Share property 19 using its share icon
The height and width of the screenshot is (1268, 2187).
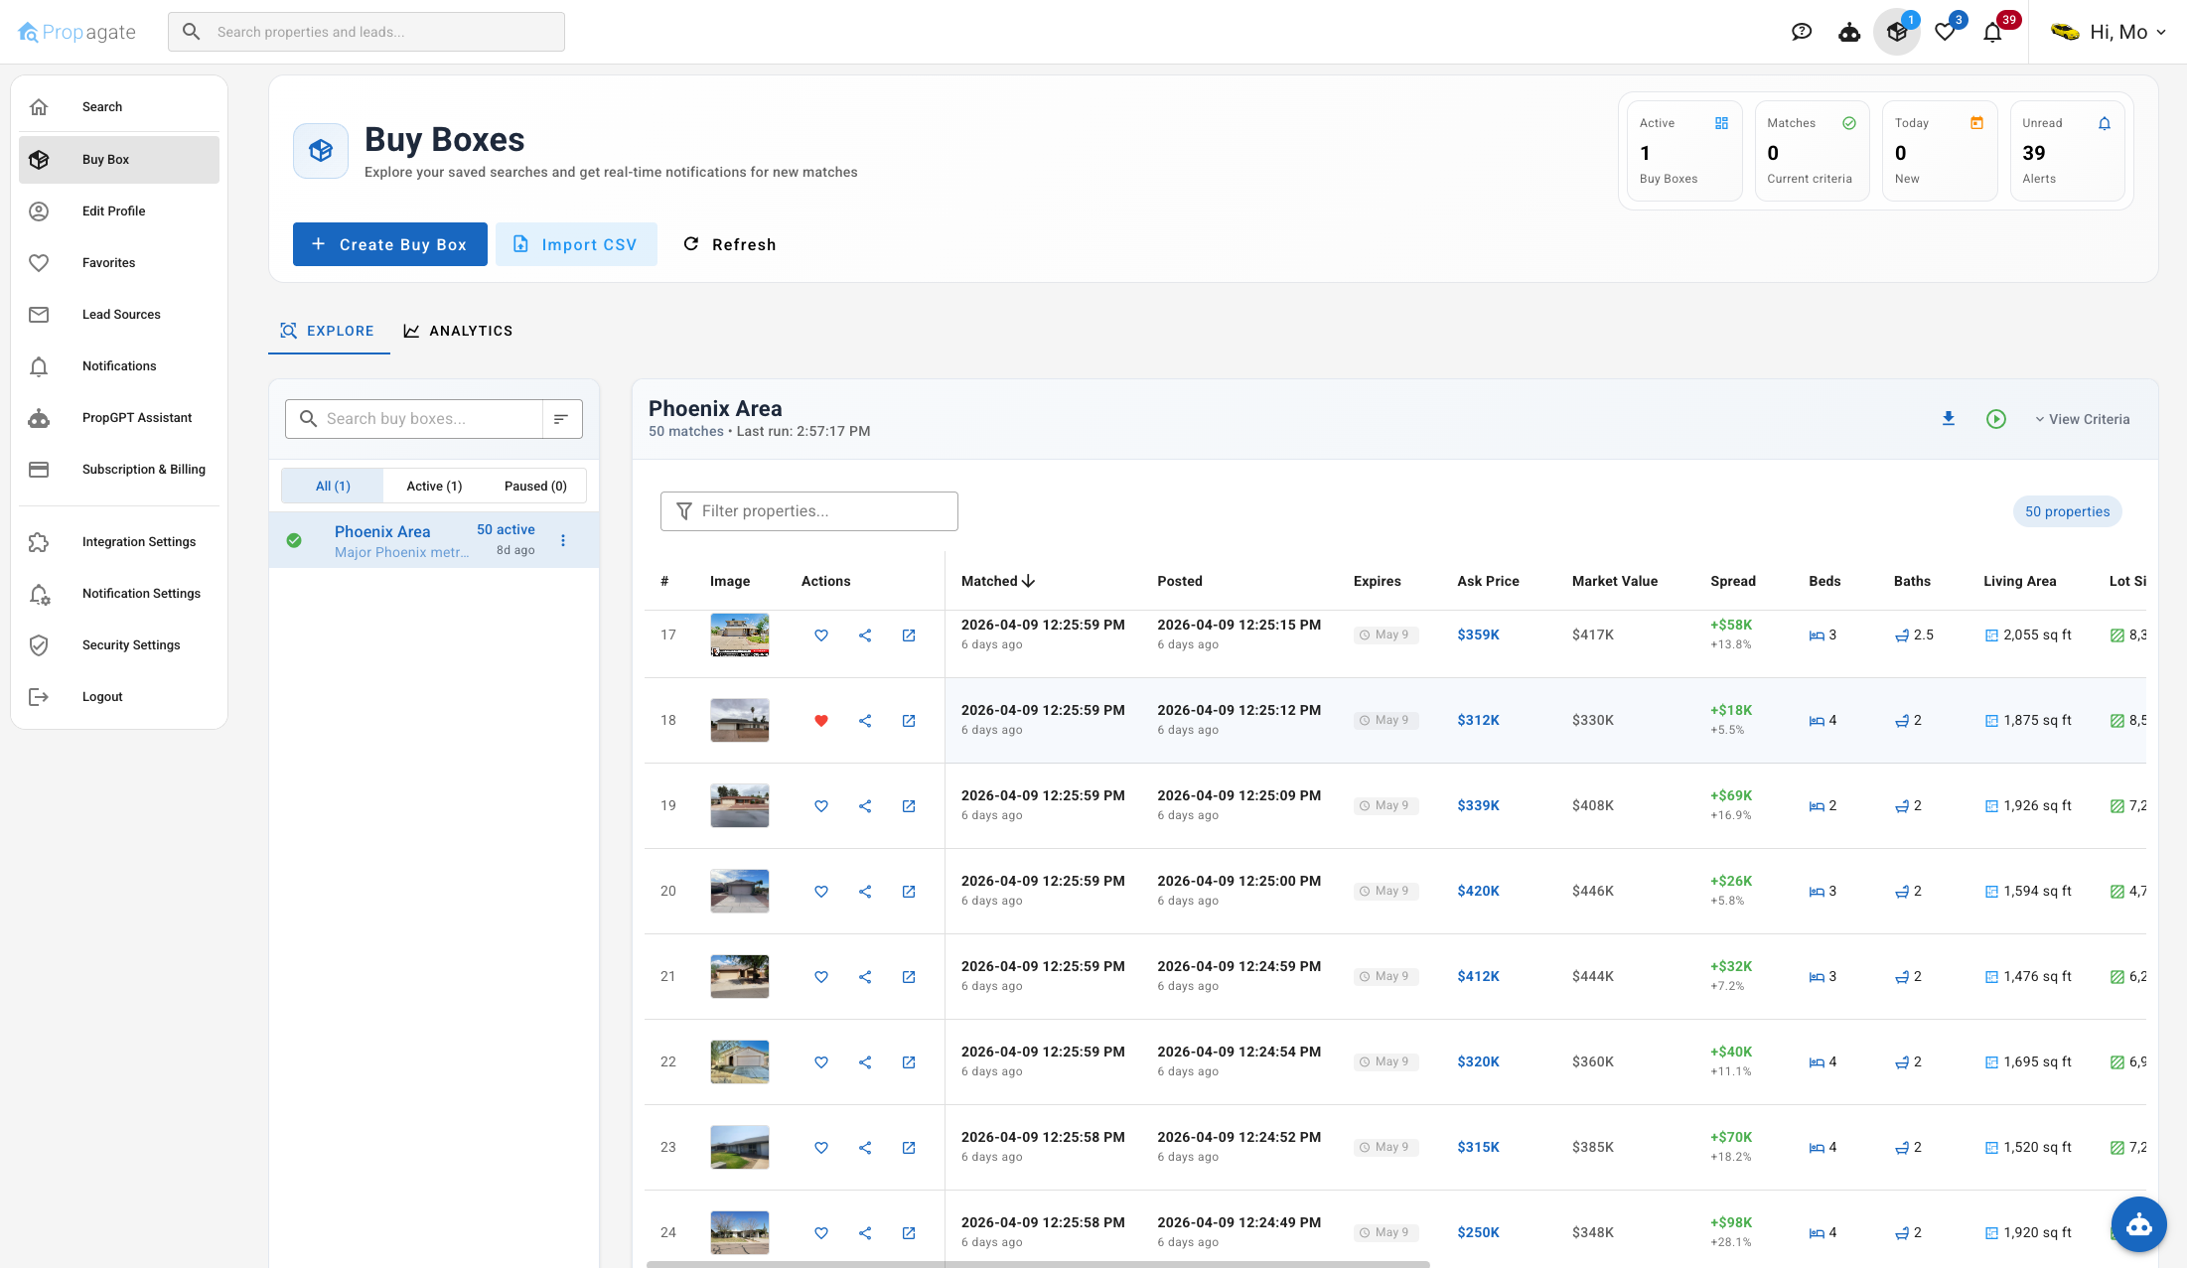pos(865,805)
